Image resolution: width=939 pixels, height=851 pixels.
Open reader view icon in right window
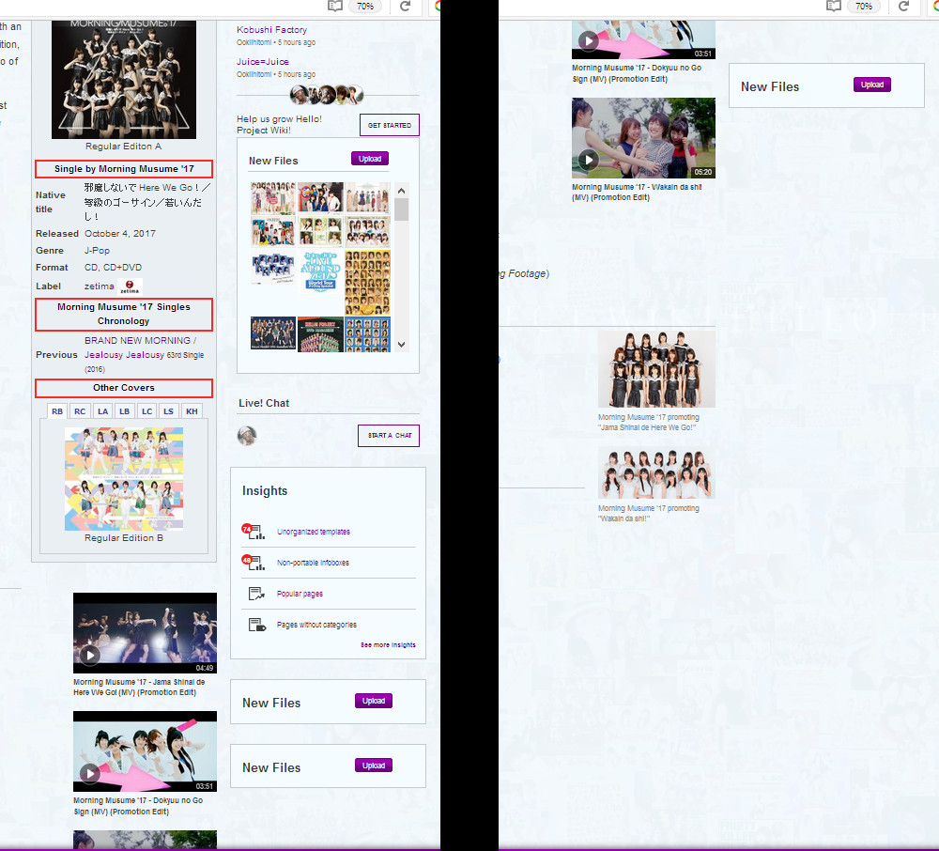(x=834, y=6)
